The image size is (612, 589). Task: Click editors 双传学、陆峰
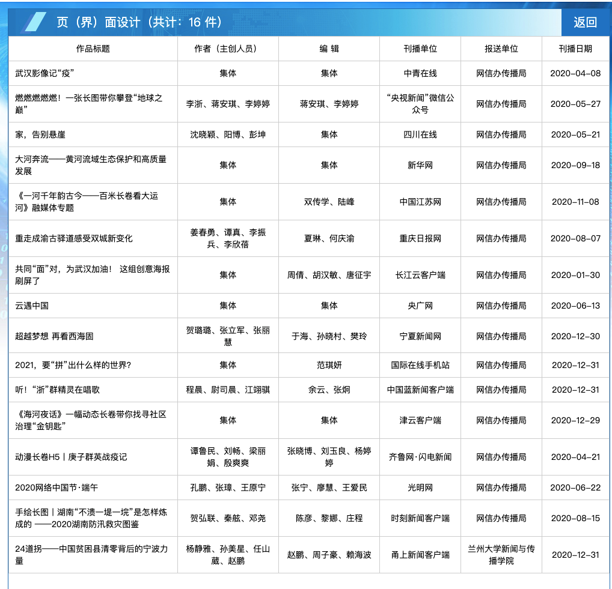[x=329, y=202]
